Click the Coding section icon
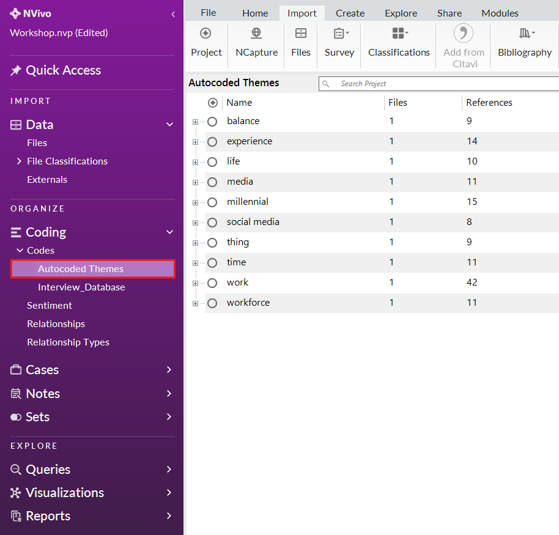The width and height of the screenshot is (559, 535). (16, 232)
